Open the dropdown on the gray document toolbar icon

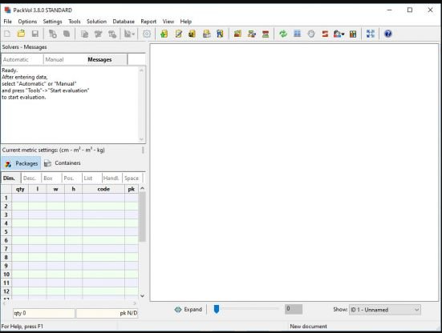(x=133, y=34)
